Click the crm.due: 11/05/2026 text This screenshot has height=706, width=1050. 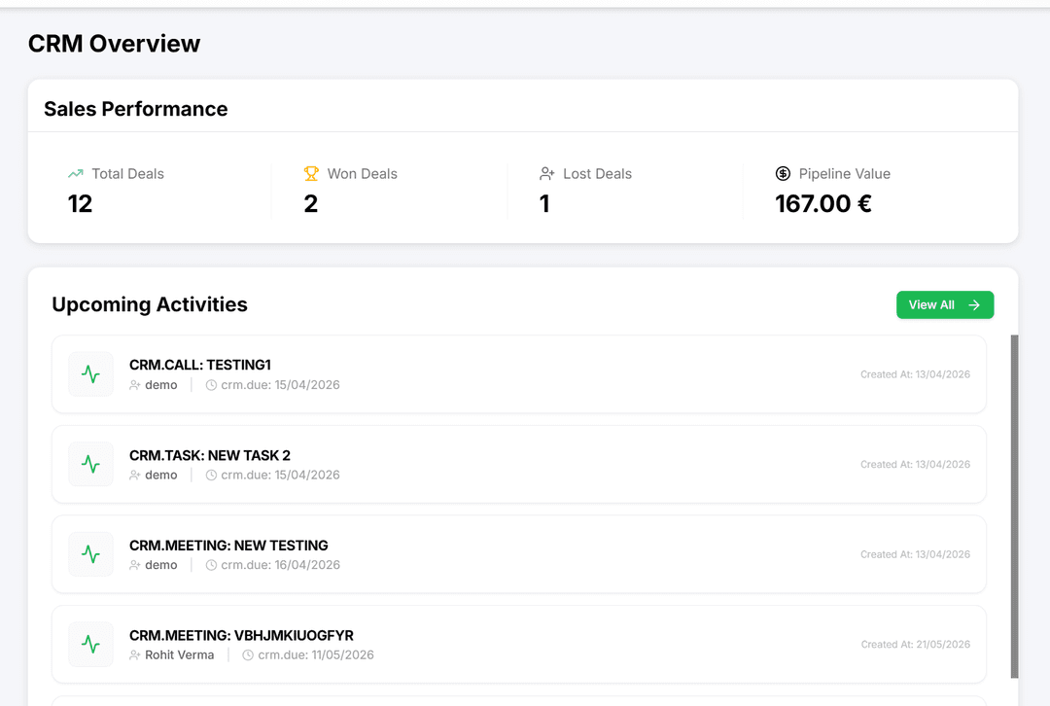pos(316,655)
